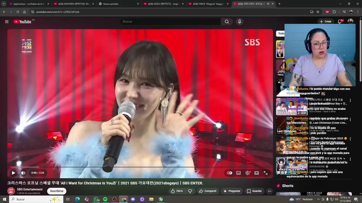362x203 pixels.
Task: Open the 10:57 special stage recommended thumbnail
Action: coord(292,107)
